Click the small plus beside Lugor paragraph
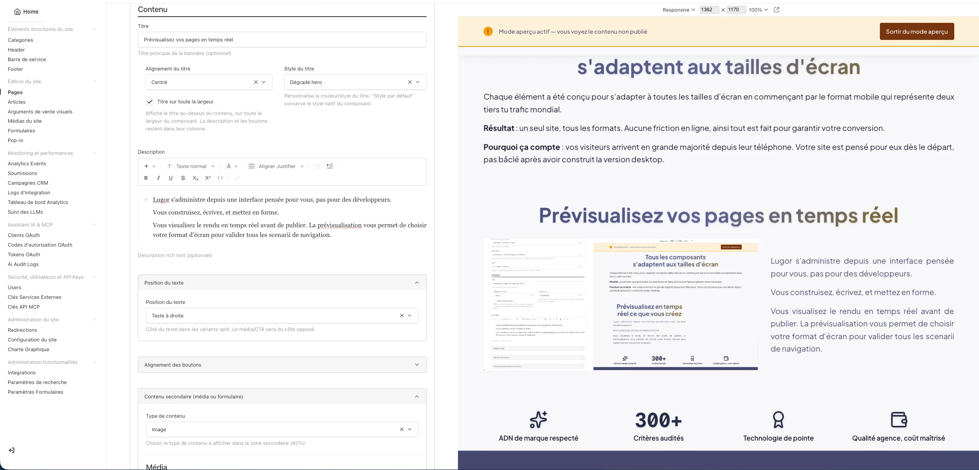 pyautogui.click(x=146, y=200)
